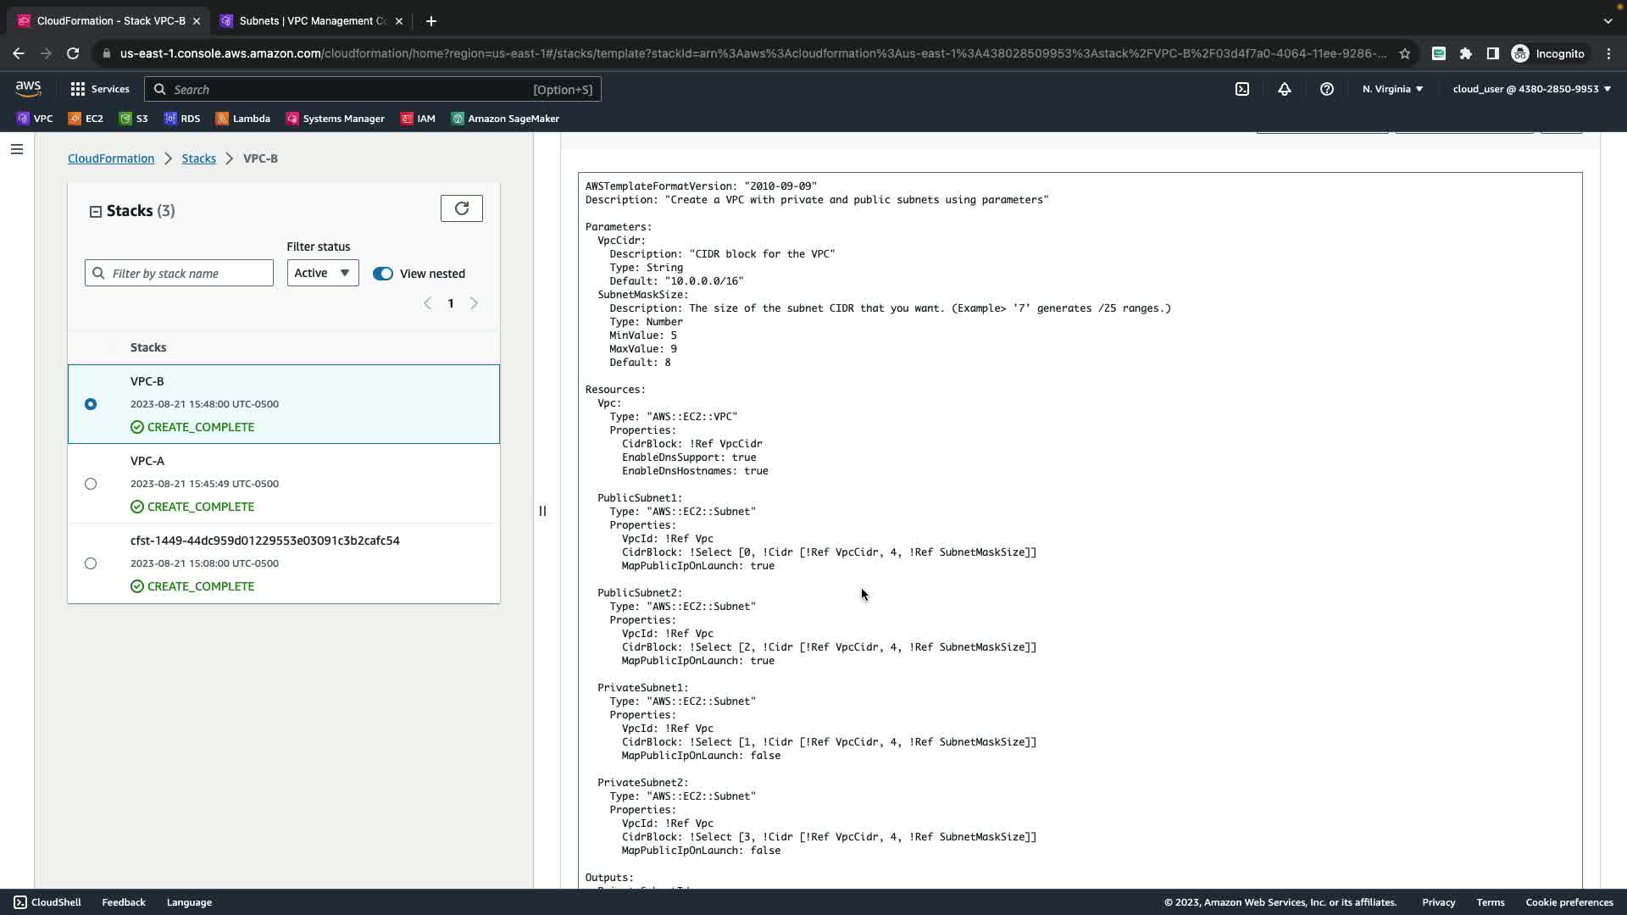Click the Systems Manager shortcut
Screen dimensions: 1627x915
point(336,119)
